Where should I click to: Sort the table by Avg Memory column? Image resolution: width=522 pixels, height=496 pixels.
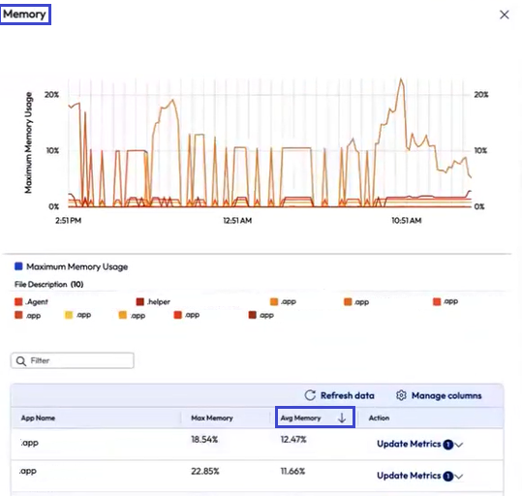pos(315,418)
